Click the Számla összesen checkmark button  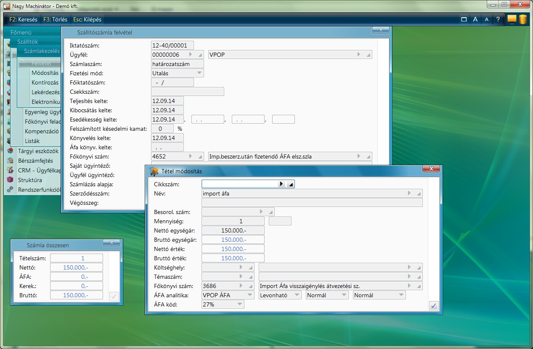pos(114,296)
